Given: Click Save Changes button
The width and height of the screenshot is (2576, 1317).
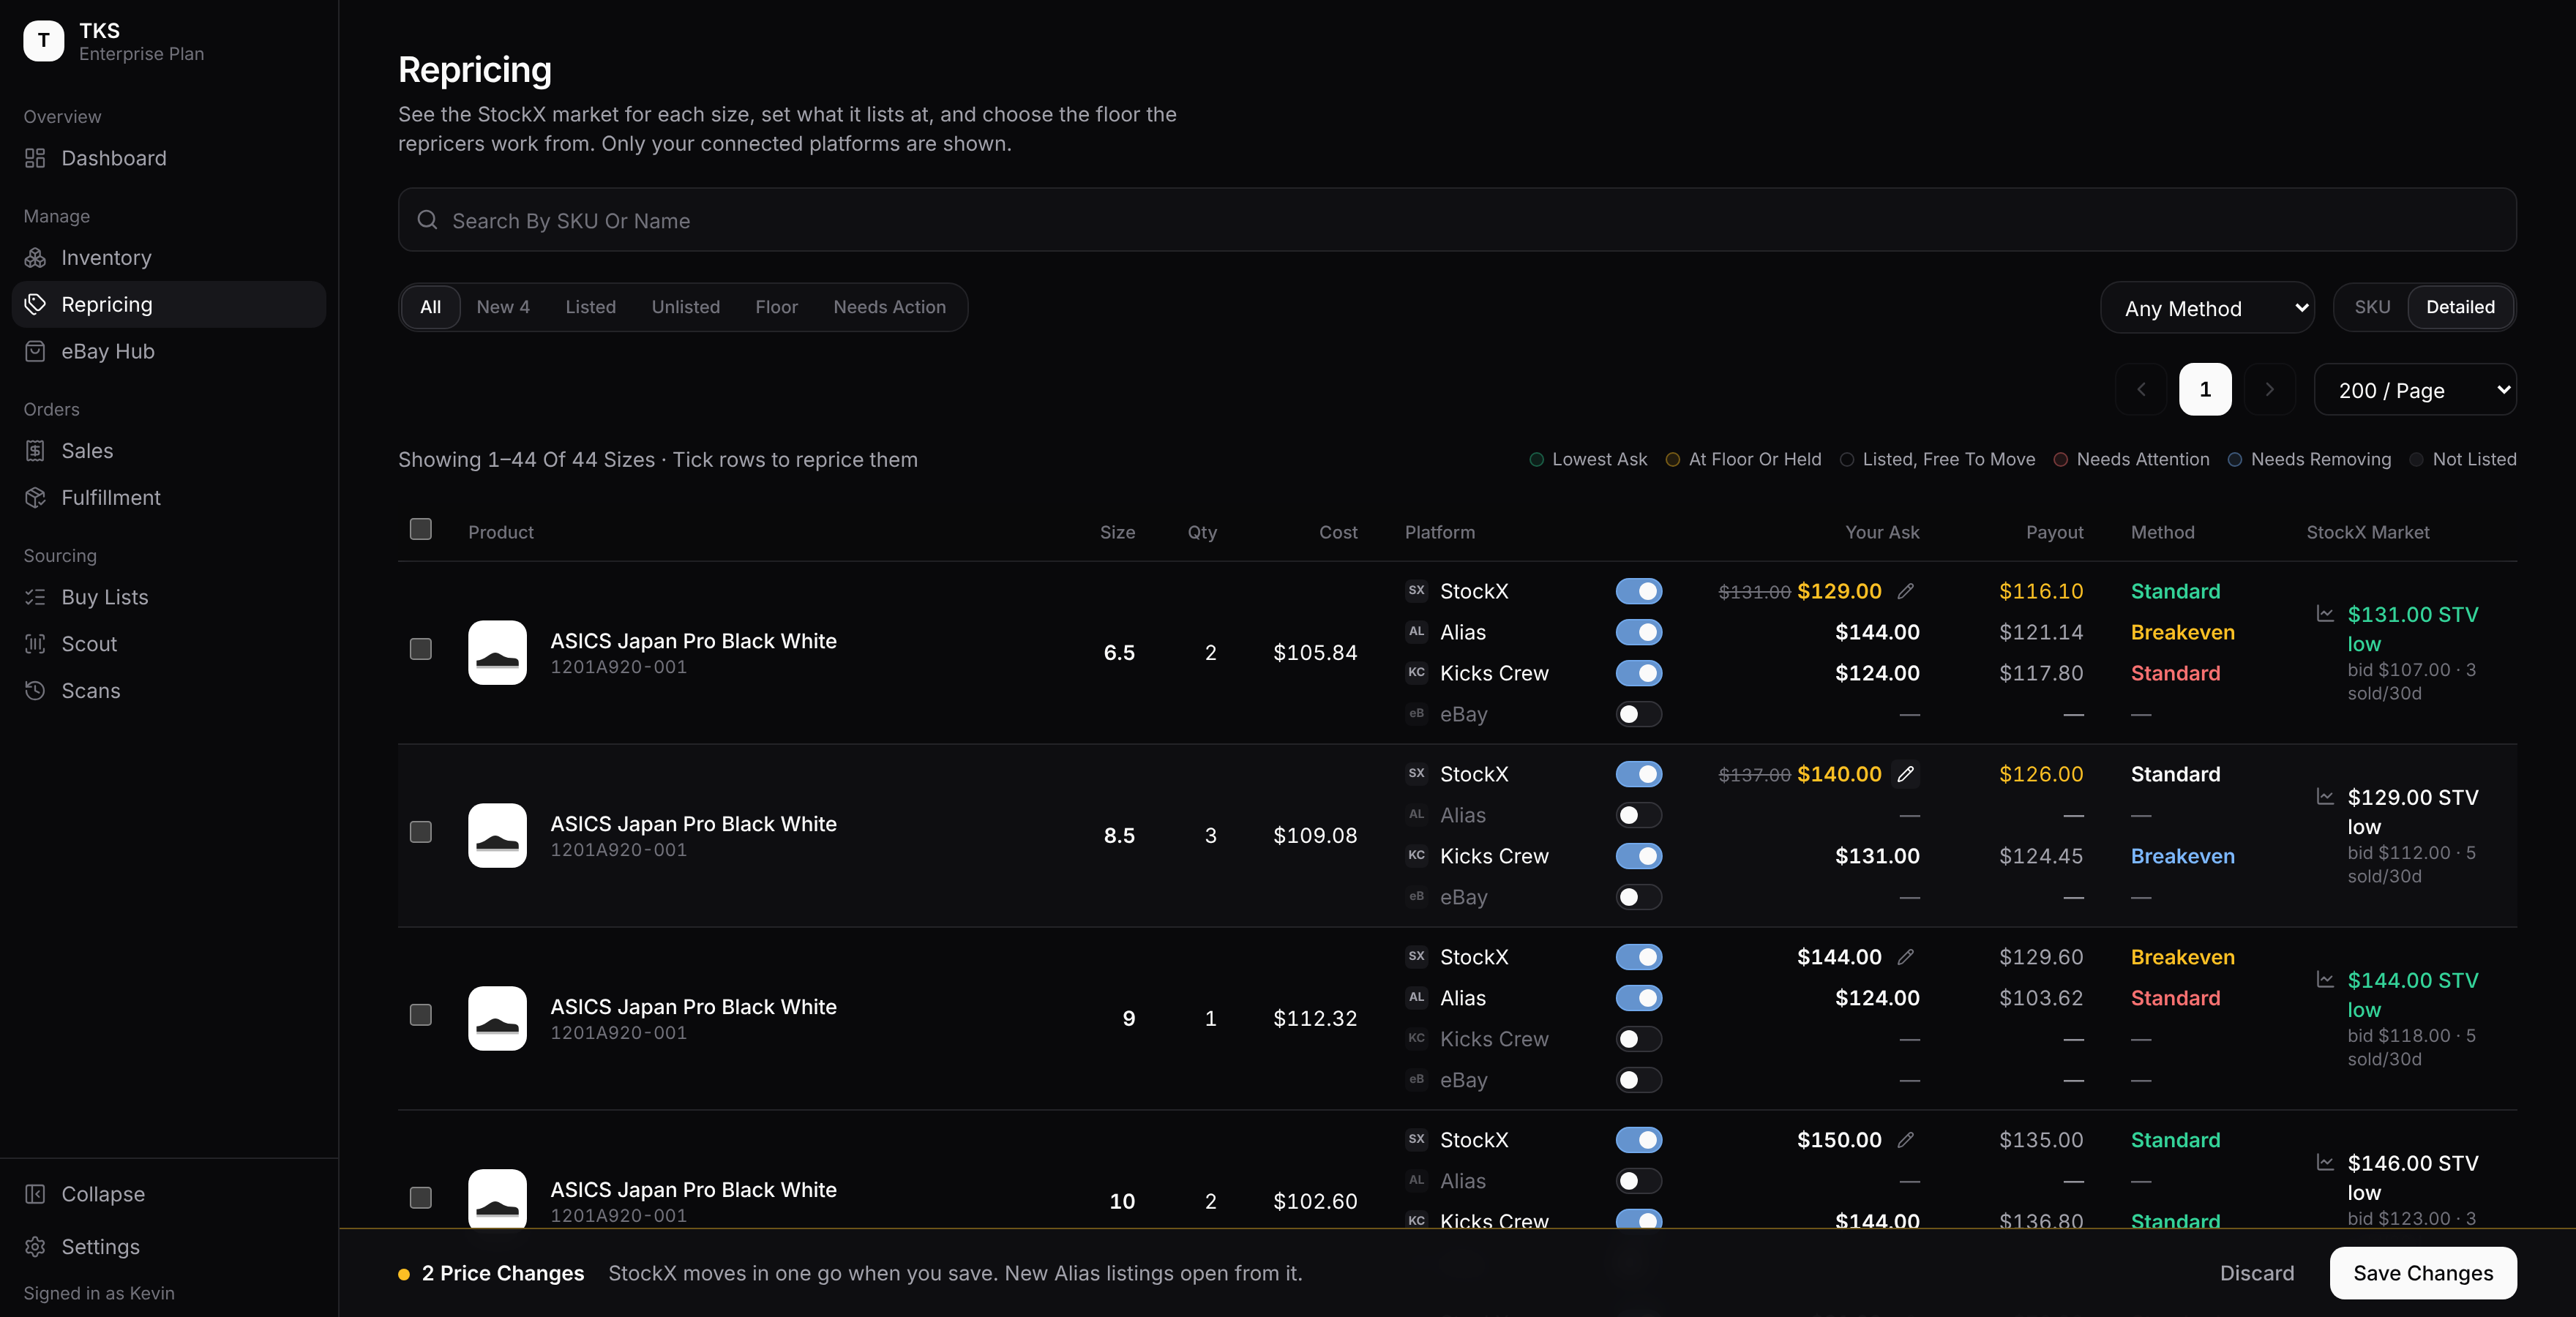Looking at the screenshot, I should coord(2423,1273).
